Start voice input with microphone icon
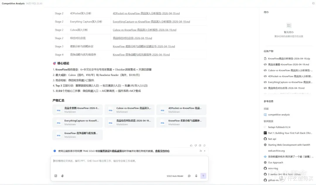 tap(196, 176)
